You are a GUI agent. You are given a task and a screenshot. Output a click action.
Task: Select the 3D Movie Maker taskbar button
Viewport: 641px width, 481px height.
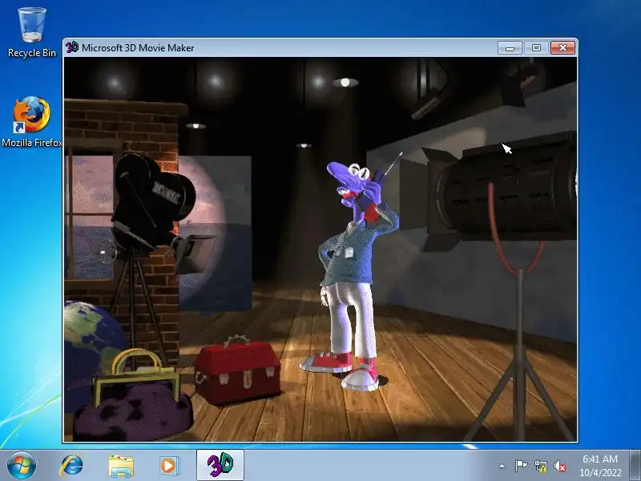click(x=220, y=465)
